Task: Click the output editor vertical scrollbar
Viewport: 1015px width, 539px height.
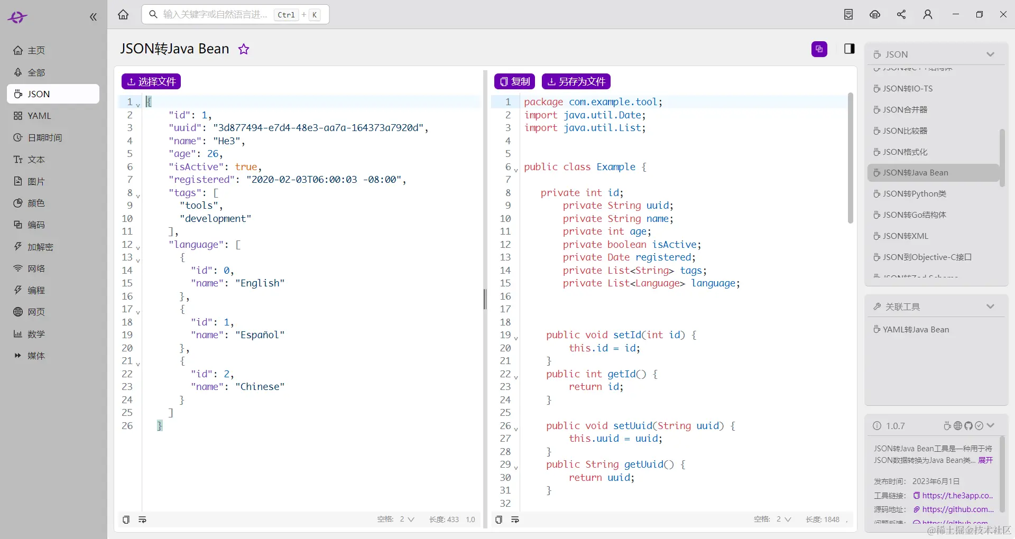Action: tap(850, 159)
